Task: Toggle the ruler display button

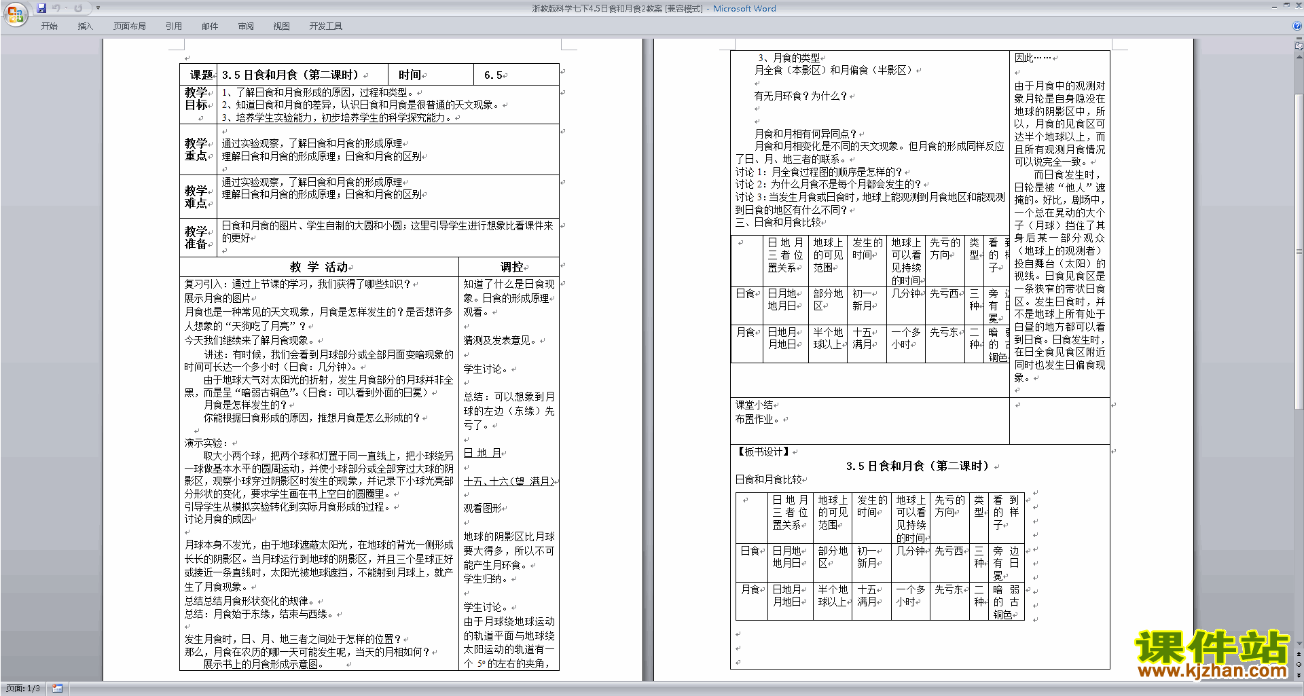Action: pos(1299,46)
